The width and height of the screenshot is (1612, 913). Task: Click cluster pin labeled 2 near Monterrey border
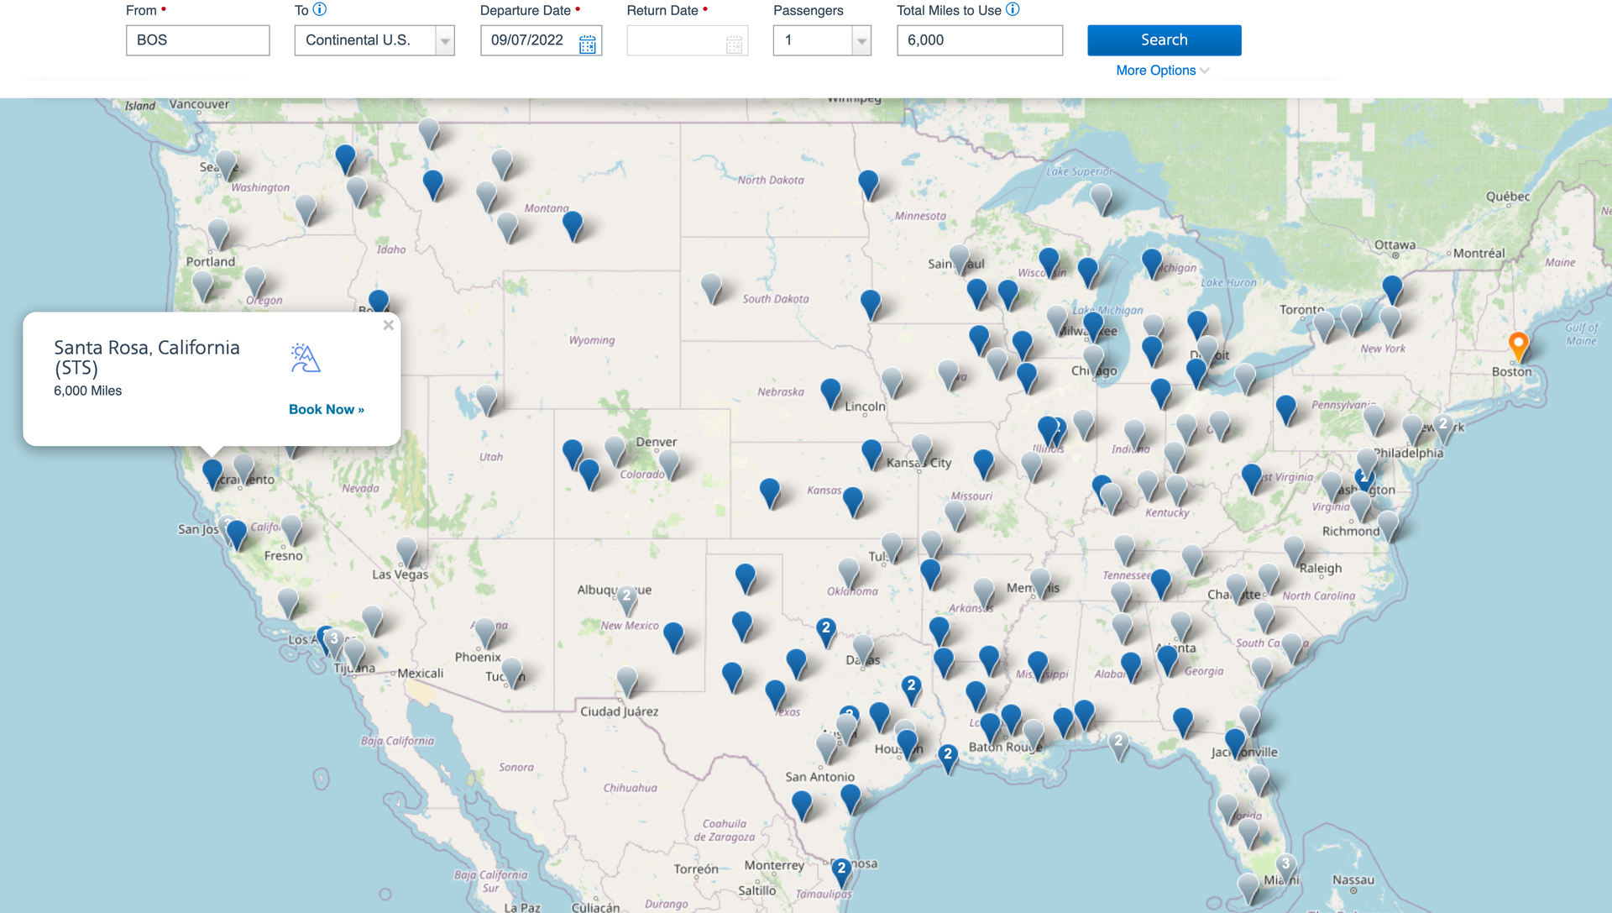coord(841,872)
